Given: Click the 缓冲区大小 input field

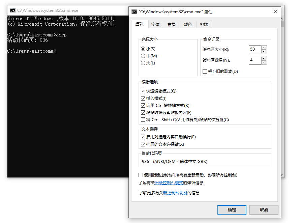Looking at the screenshot, I should coord(255,50).
